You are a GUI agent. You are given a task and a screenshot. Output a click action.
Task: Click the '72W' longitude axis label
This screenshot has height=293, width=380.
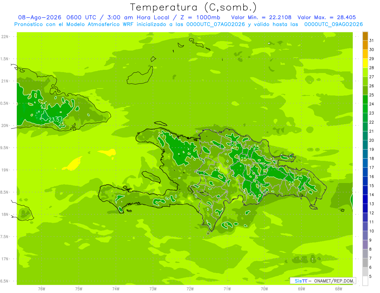tap(190, 289)
